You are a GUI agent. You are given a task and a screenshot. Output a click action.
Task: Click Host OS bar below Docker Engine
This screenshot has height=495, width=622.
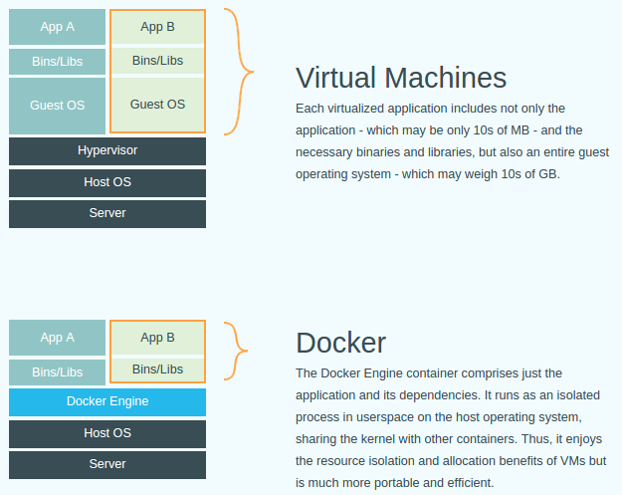click(x=107, y=434)
